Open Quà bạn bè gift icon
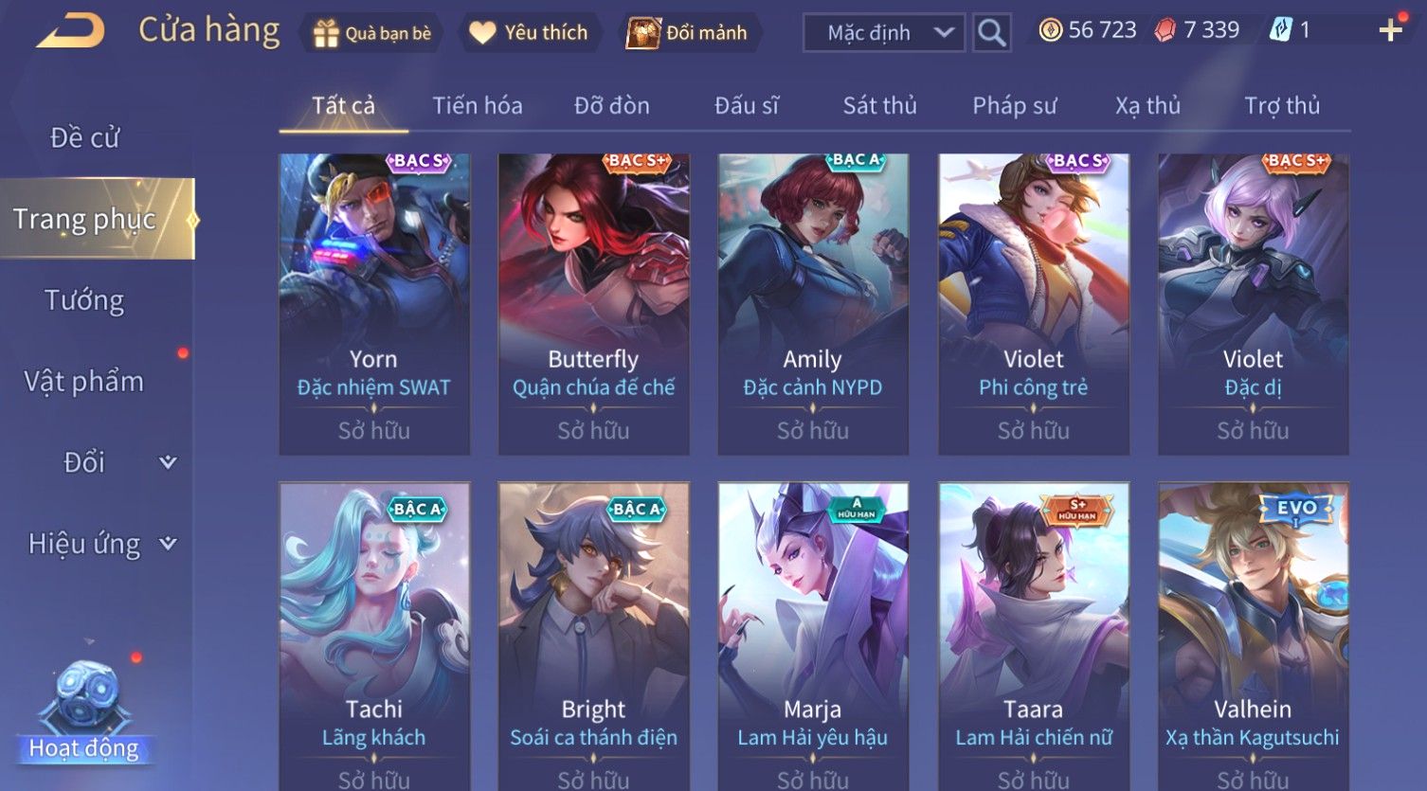 pyautogui.click(x=326, y=33)
